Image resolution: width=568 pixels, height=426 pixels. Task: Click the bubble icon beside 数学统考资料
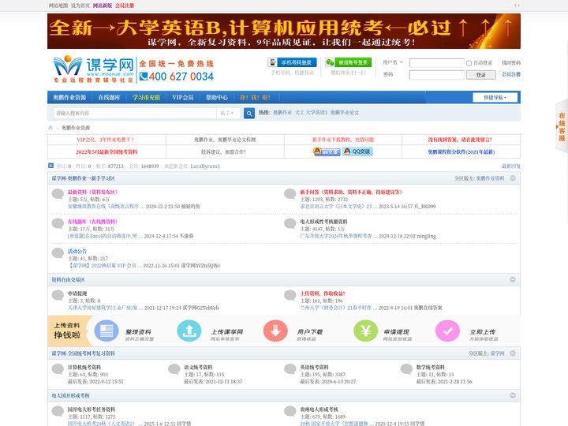[x=406, y=369]
